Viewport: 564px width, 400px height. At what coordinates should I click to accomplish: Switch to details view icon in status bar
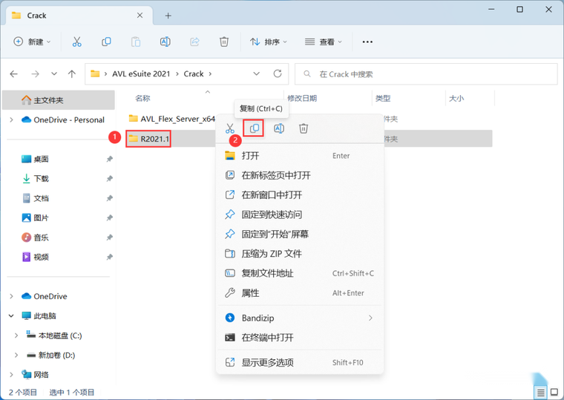(540, 393)
